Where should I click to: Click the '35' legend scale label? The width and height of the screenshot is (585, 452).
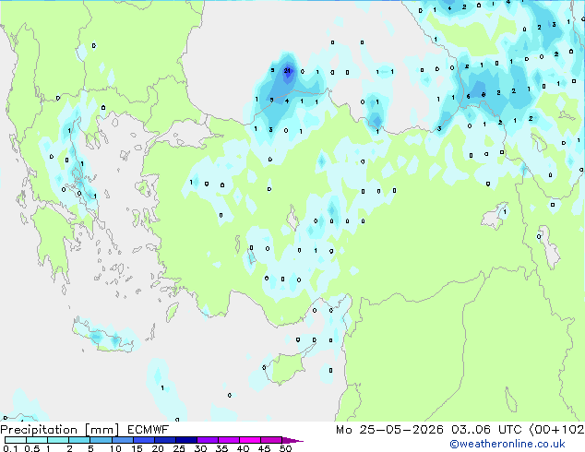pos(221,448)
